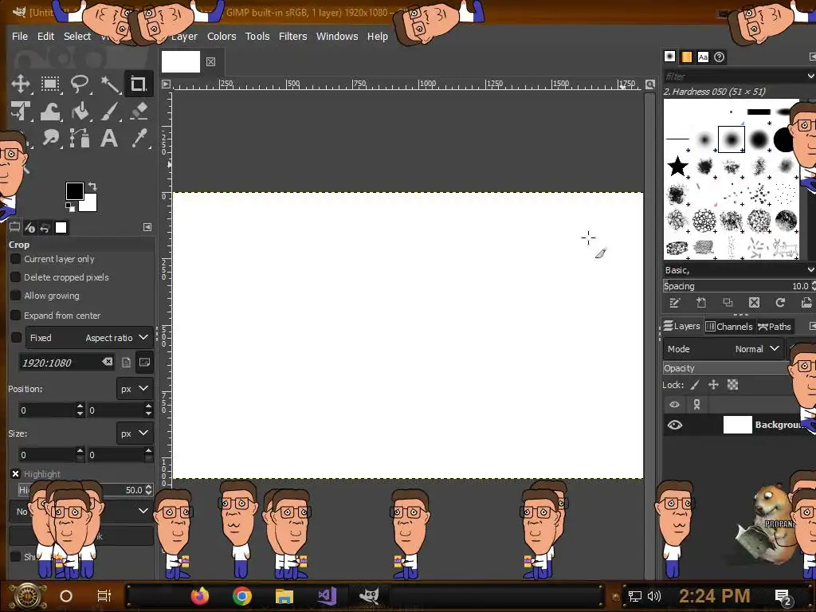Tick the Fixed aspect ratio checkbox

16,337
